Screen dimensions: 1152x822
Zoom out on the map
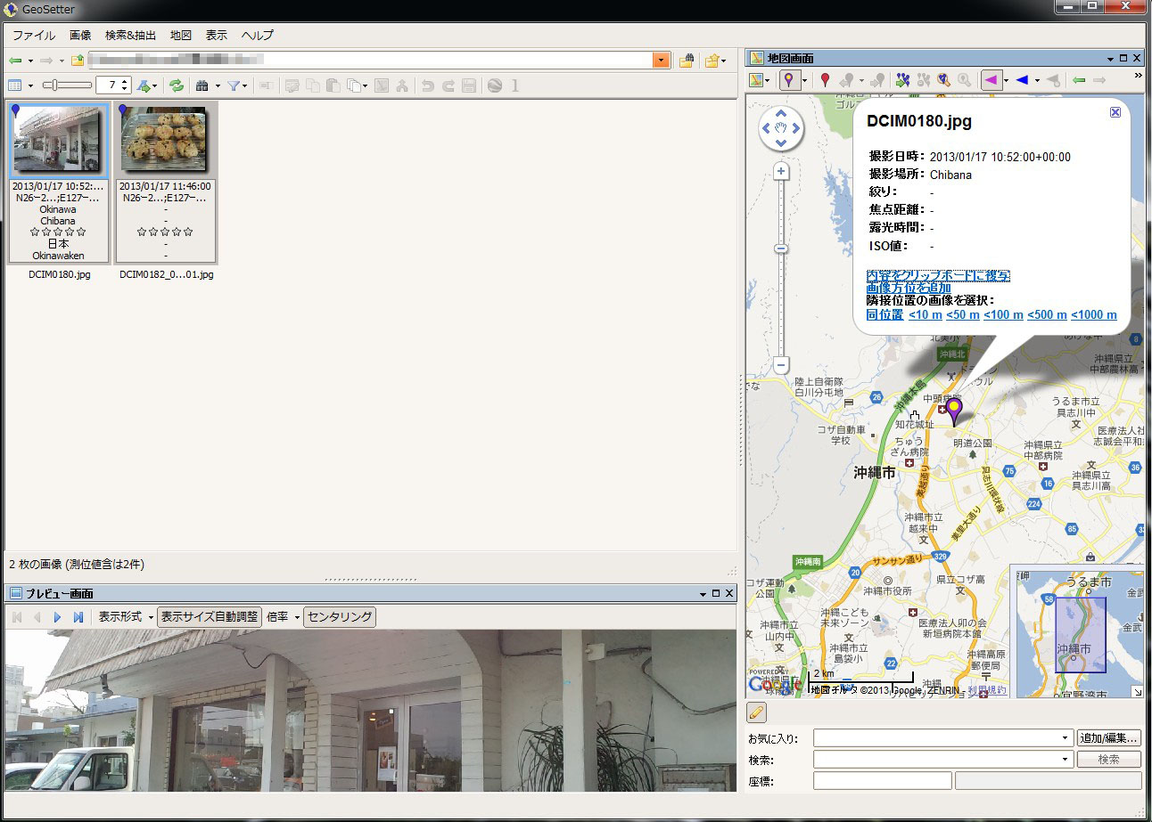point(781,365)
